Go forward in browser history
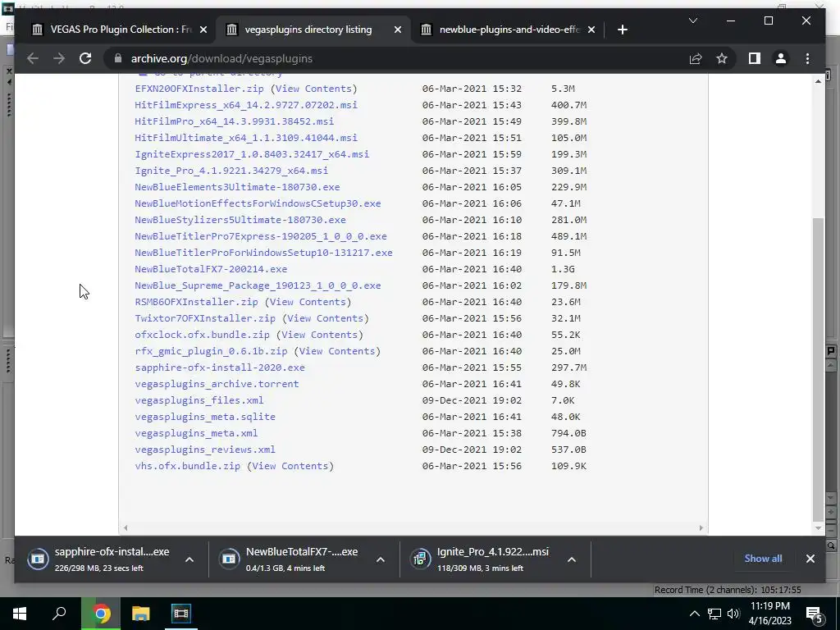 click(x=59, y=58)
